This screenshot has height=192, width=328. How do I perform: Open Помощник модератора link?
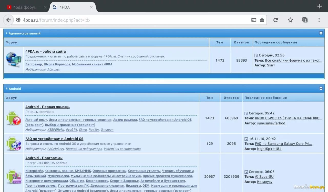pyautogui.click(x=84, y=149)
